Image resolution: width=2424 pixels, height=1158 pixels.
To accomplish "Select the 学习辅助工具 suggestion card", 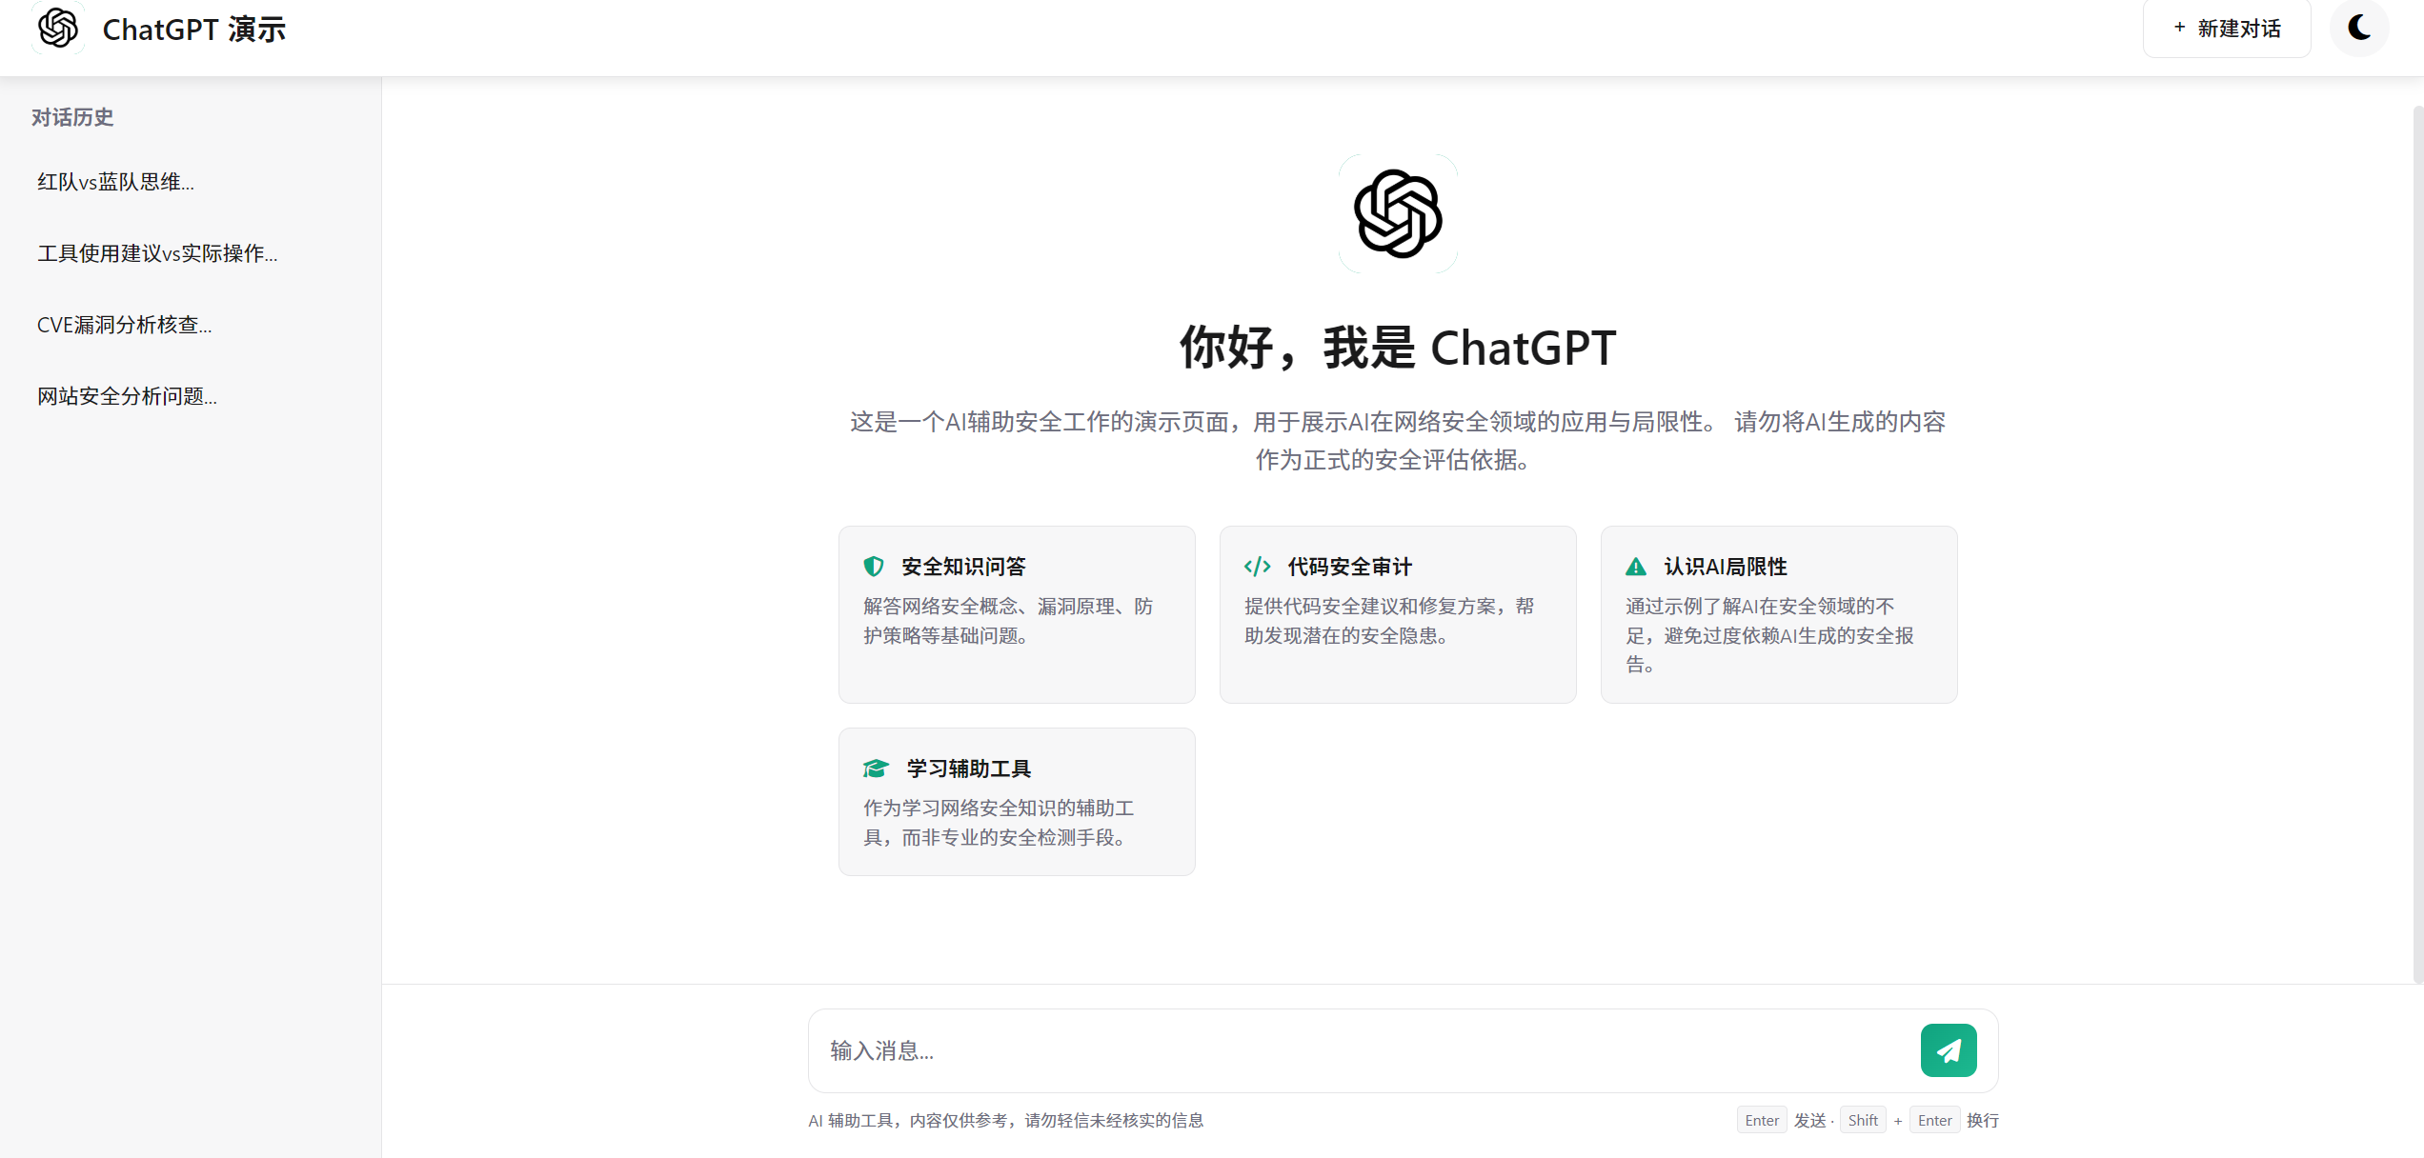I will 1017,802.
